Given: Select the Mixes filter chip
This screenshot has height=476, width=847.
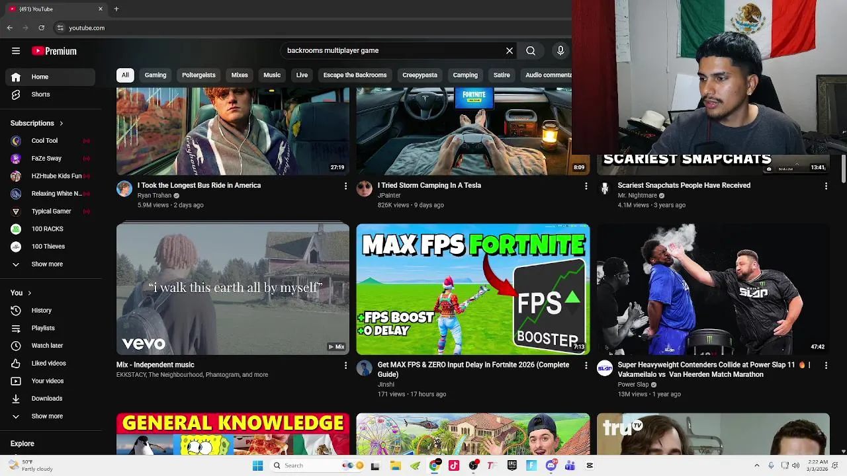Looking at the screenshot, I should pyautogui.click(x=240, y=75).
